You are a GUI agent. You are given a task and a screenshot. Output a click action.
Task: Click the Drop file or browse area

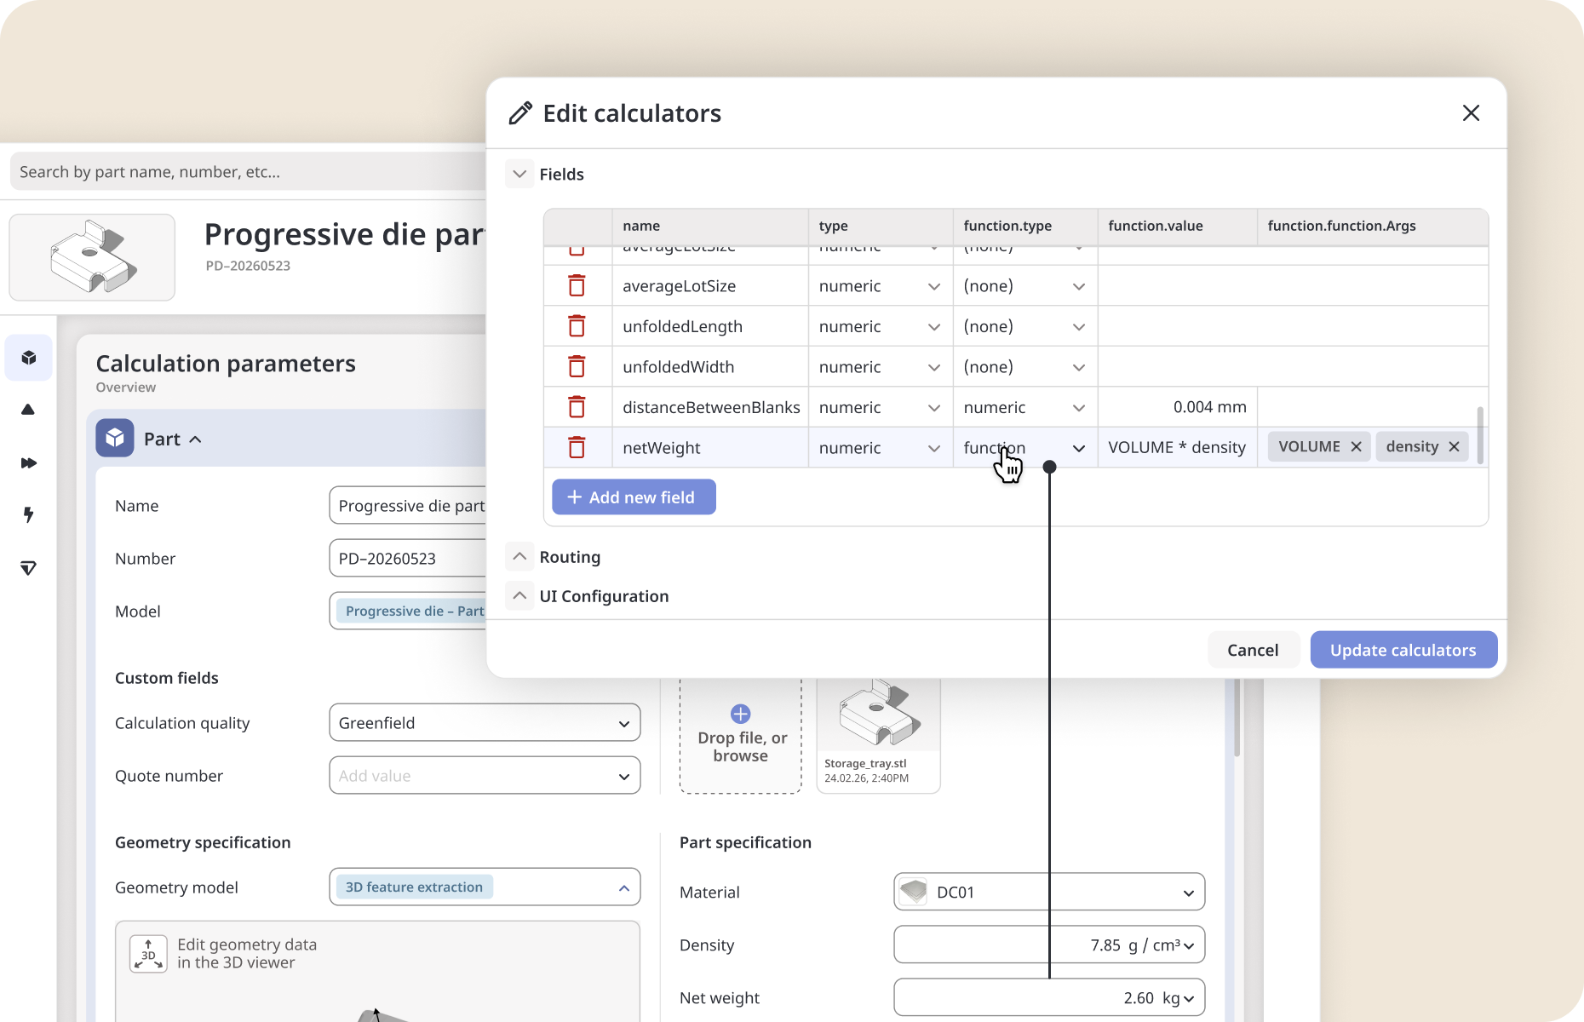740,736
